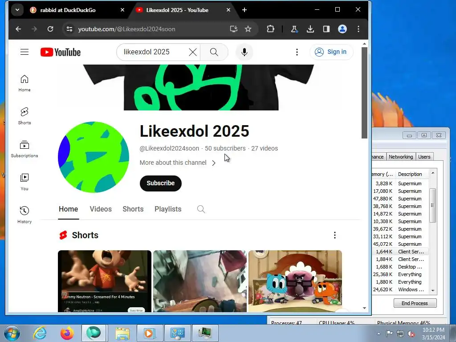
Task: Open the middle Short with falling chair
Action: coord(200,281)
